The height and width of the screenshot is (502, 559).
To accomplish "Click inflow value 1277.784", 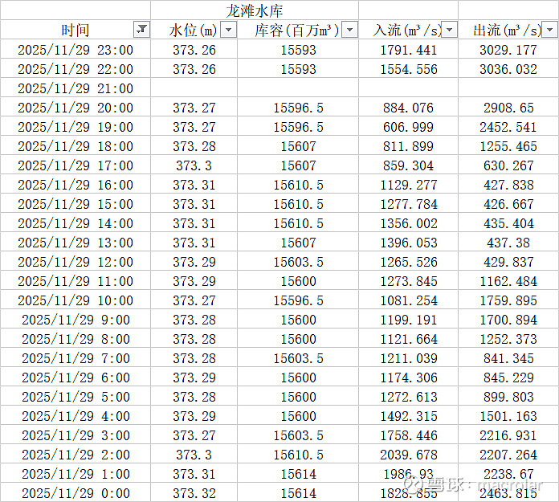I will coord(408,203).
